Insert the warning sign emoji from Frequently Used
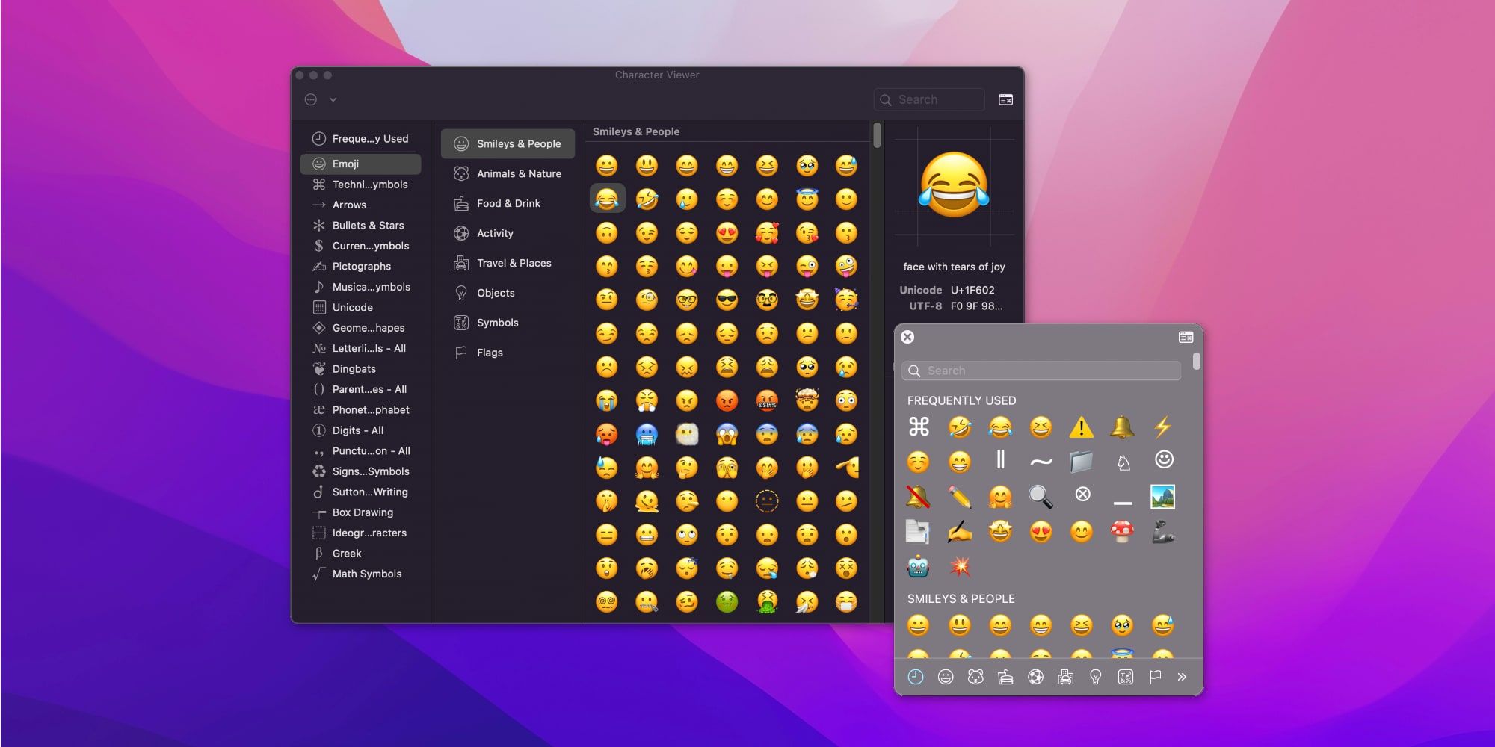The width and height of the screenshot is (1495, 747). point(1081,427)
